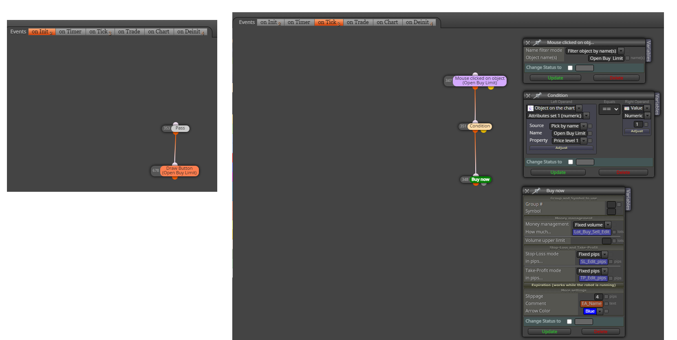Viewport: 677px width, 340px height.
Task: Select the Buy now node 348
Action: click(x=481, y=180)
